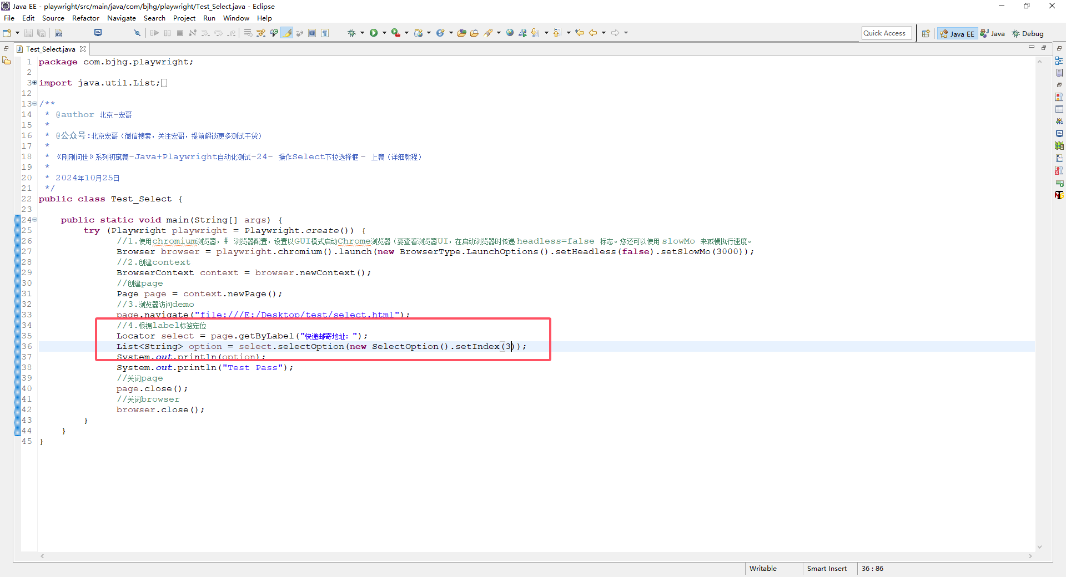The image size is (1066, 577).
Task: Open dropdown next to New wizard icon
Action: click(17, 33)
